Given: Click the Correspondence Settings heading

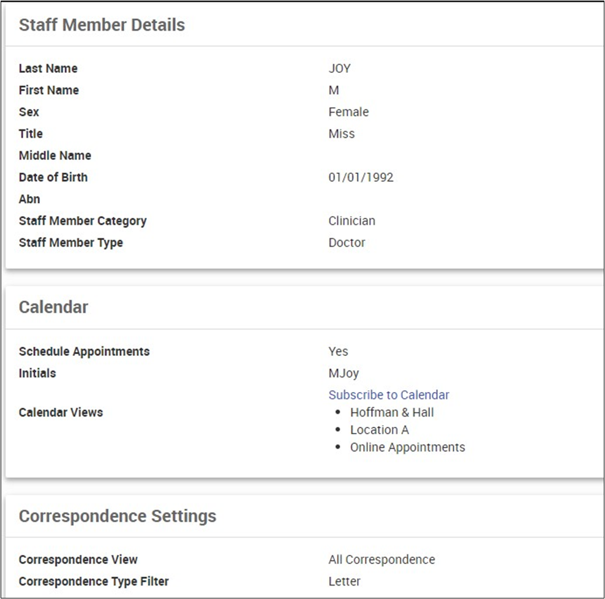Looking at the screenshot, I should click(x=117, y=516).
